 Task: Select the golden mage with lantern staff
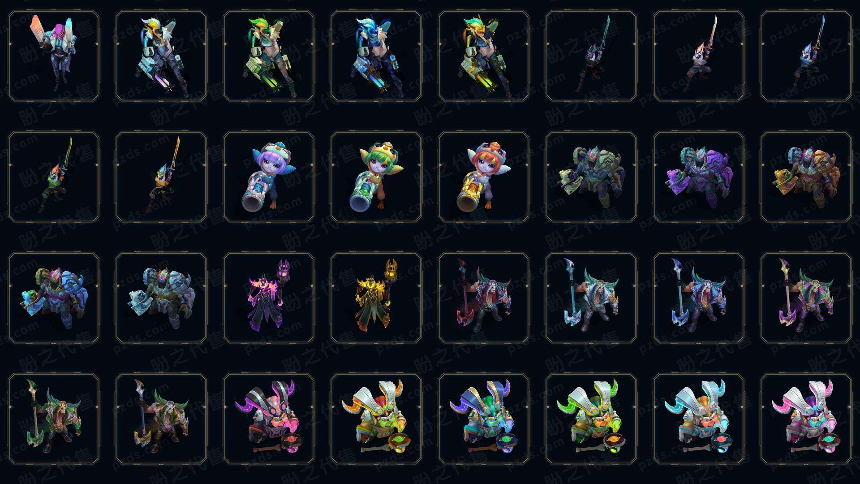[x=376, y=298]
